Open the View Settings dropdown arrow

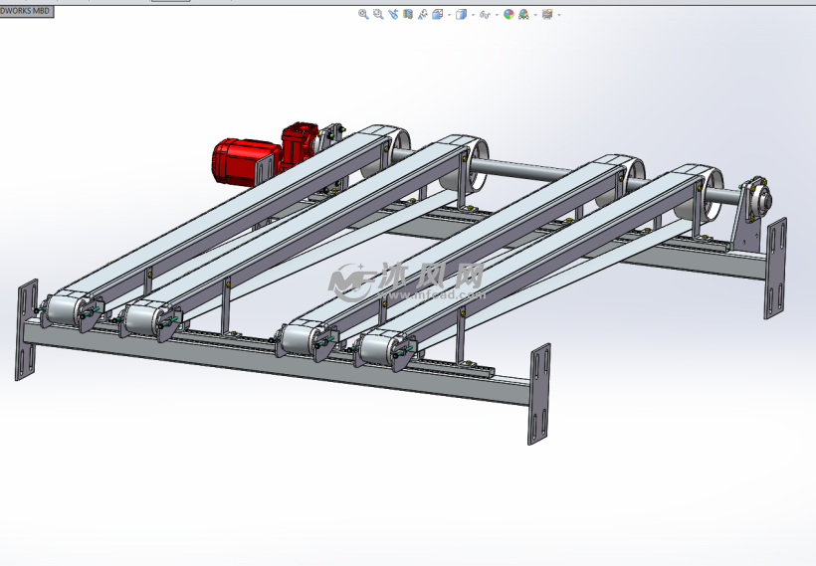pos(559,15)
